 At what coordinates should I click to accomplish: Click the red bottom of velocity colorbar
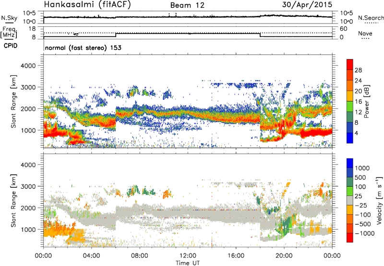[350, 238]
